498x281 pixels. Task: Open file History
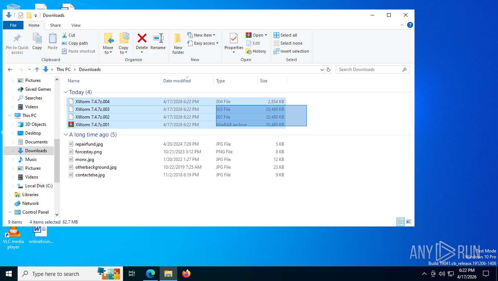(x=256, y=51)
